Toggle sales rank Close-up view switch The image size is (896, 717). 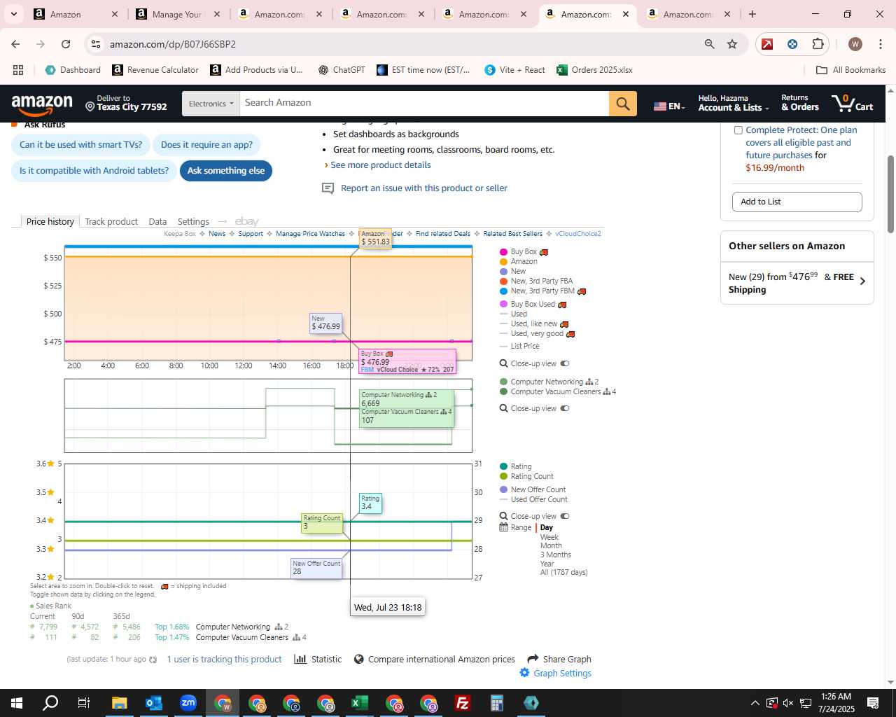[565, 408]
